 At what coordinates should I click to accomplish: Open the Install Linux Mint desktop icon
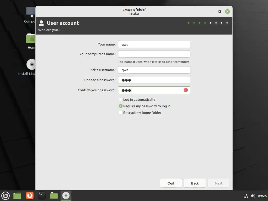31,64
